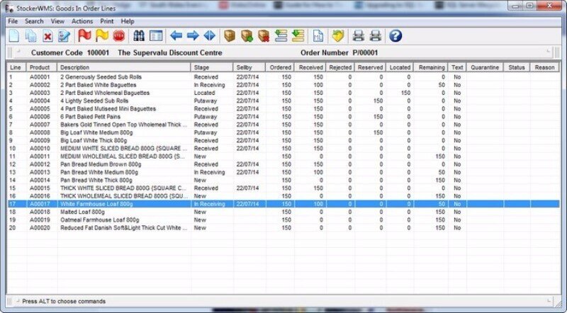
Task: Click the blue right arrow icon
Action: pyautogui.click(x=193, y=36)
